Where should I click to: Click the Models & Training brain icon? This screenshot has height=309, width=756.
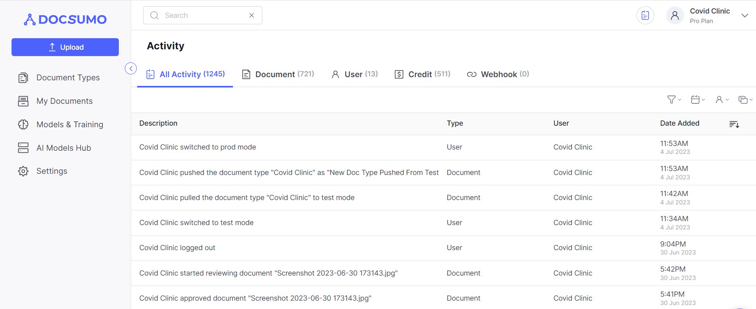pyautogui.click(x=23, y=124)
